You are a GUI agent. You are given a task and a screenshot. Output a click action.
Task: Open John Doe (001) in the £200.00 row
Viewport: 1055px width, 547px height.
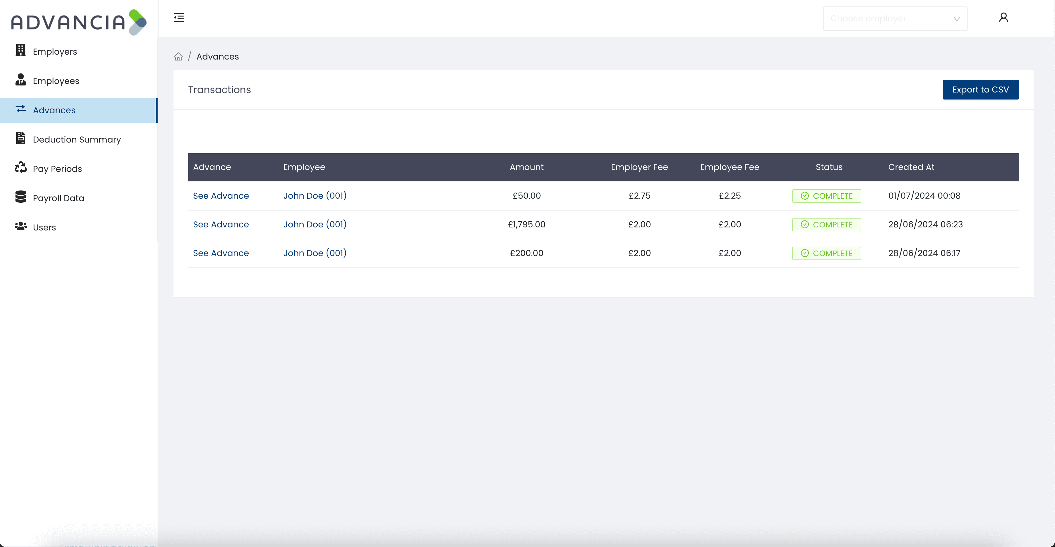[x=315, y=253]
